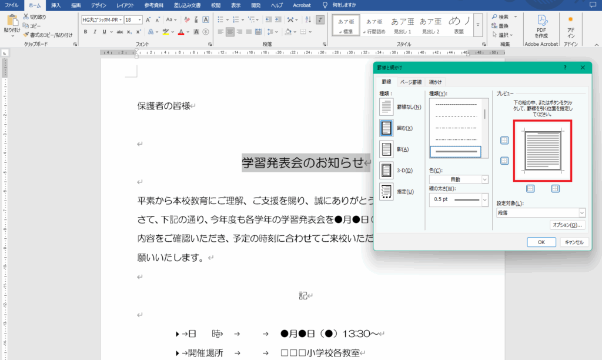Pick the 3-D border setting icon
Screen dimensions: 602x360
click(x=386, y=171)
